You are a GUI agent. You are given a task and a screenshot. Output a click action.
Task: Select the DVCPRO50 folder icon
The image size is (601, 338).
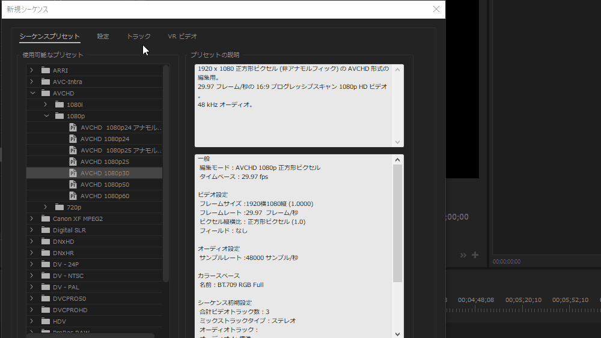pyautogui.click(x=46, y=298)
